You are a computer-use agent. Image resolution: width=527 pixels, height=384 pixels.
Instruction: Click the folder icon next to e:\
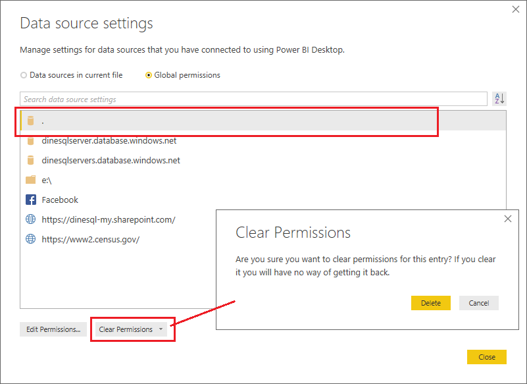click(30, 179)
